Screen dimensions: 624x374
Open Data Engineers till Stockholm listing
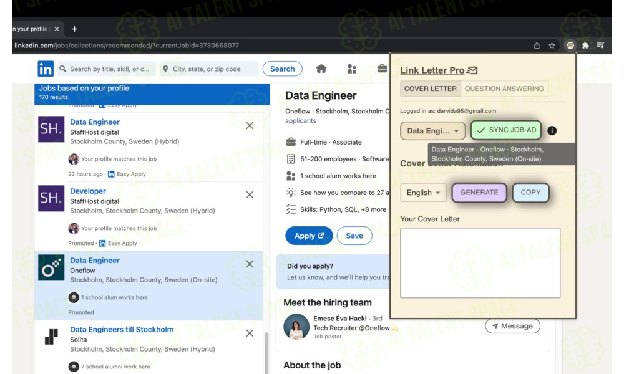122,330
